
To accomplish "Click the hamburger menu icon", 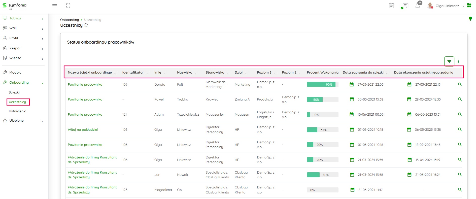I will click(54, 6).
